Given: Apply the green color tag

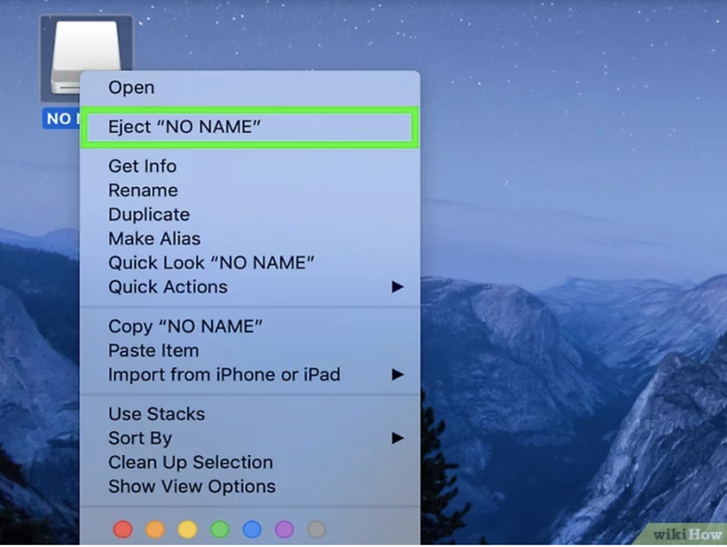Looking at the screenshot, I should [x=220, y=530].
